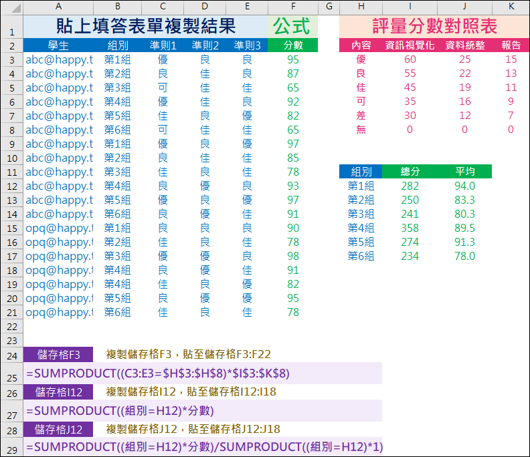530x457 pixels.
Task: Click the formula =SUMPRODUCT((C3:E3=$H$3:$H$8)*$I$3:$K$8)
Action: point(158,373)
